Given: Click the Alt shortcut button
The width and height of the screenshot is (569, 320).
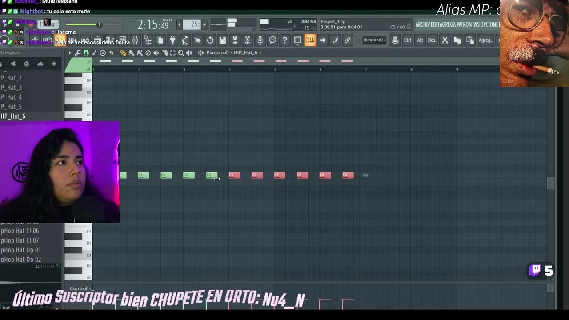Looking at the screenshot, I should [x=420, y=40].
